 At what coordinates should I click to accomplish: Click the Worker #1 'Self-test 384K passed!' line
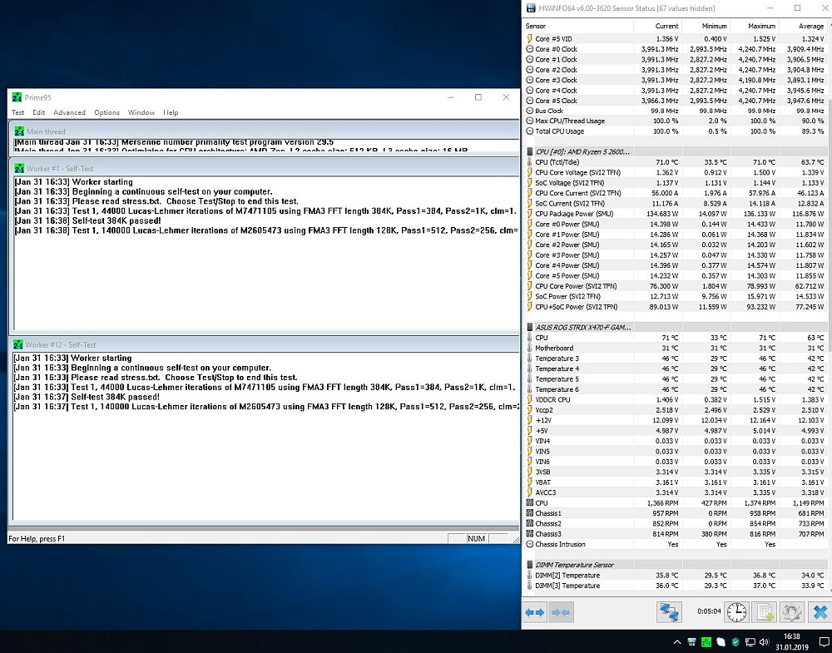coord(87,220)
